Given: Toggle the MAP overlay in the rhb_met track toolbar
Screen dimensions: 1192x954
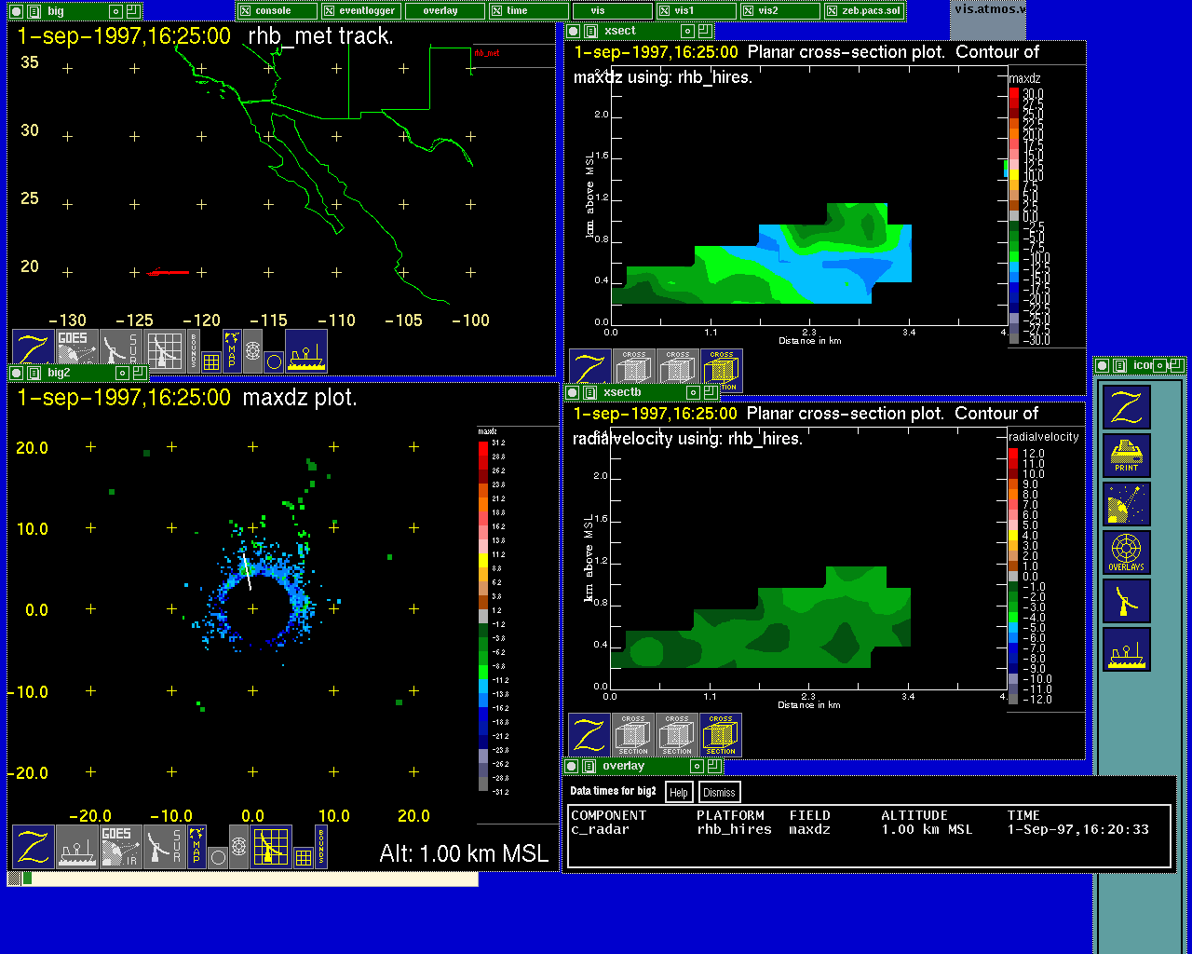Looking at the screenshot, I should coord(232,351).
